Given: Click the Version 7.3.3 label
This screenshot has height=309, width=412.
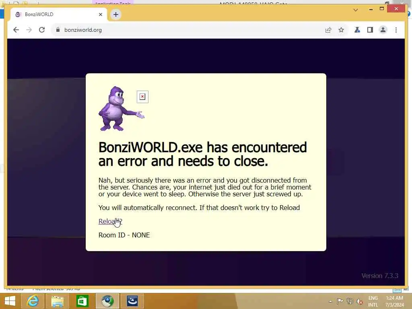Looking at the screenshot, I should coord(380,276).
